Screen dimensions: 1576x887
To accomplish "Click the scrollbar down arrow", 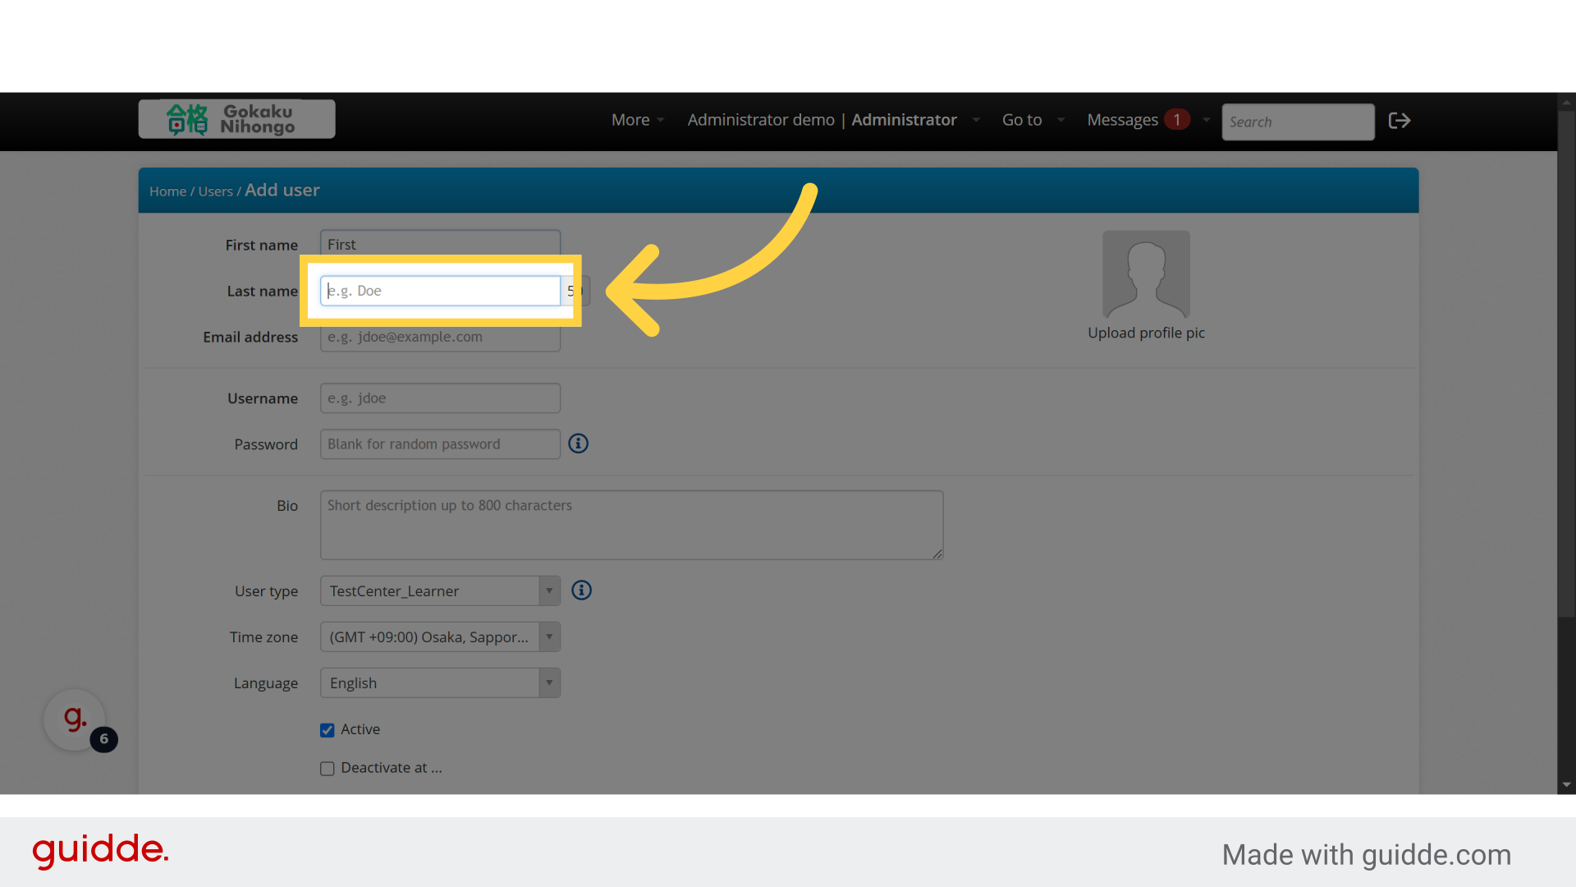I will [x=1566, y=784].
